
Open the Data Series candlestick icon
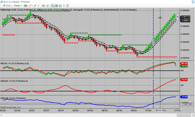point(56,6)
